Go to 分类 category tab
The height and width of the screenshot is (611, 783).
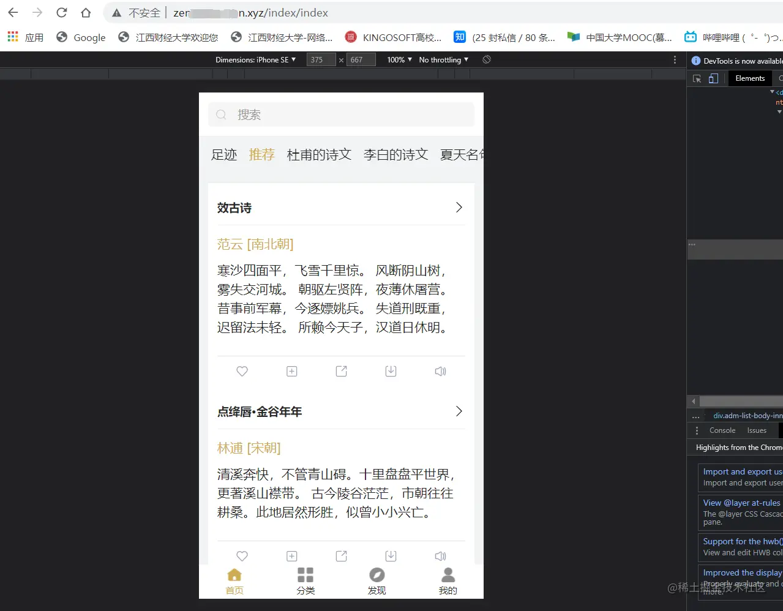tap(305, 582)
